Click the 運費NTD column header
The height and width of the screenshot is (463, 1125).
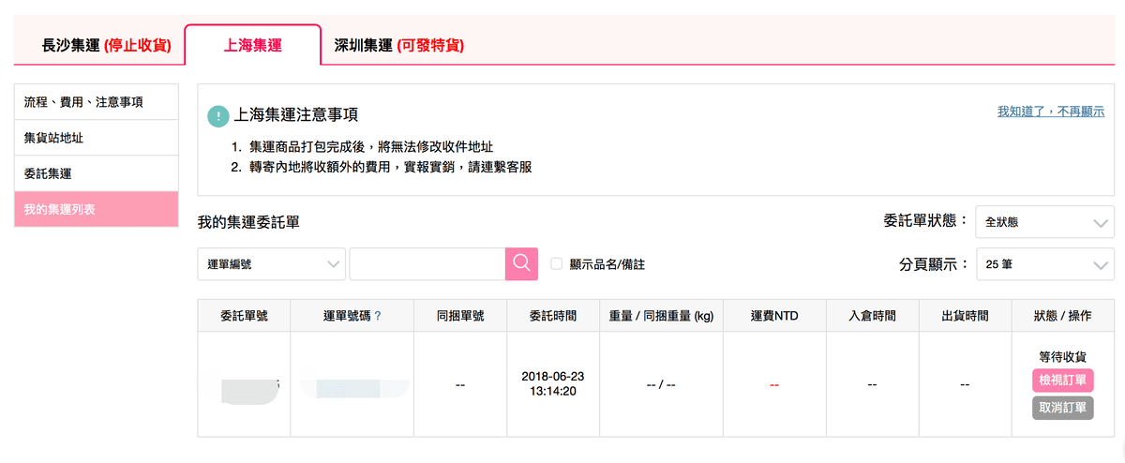[774, 317]
